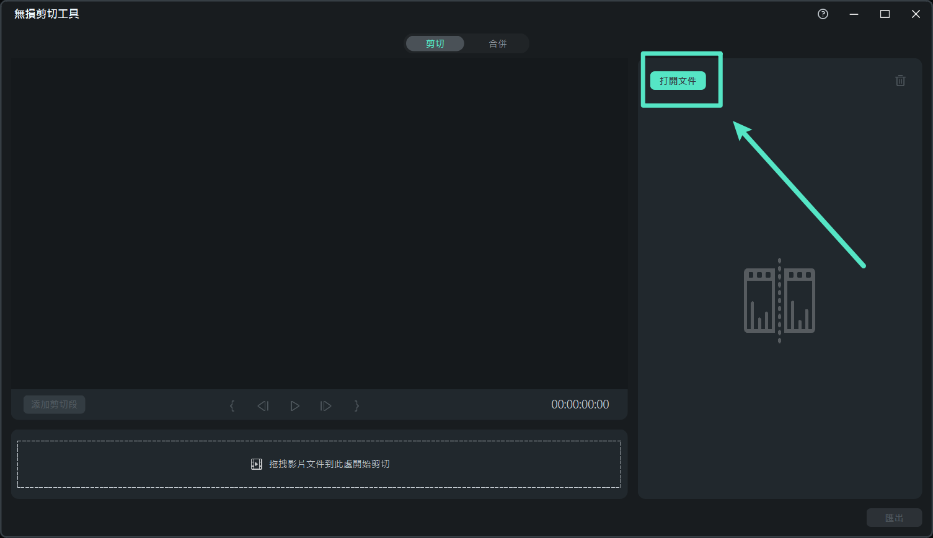Play the video preview
The height and width of the screenshot is (538, 933).
(x=294, y=406)
